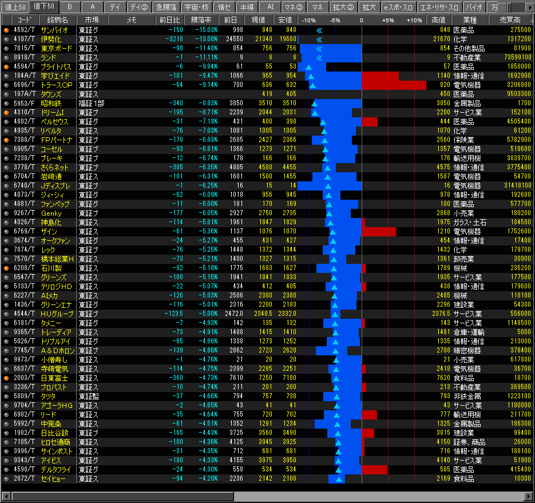The image size is (535, 503).
Task: Click the orange marker for サンバイオ row
Action: pyautogui.click(x=6, y=30)
